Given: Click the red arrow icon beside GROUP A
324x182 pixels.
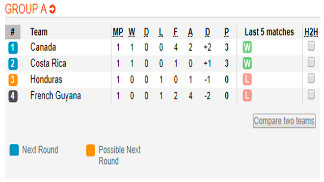Looking at the screenshot, I should point(53,9).
